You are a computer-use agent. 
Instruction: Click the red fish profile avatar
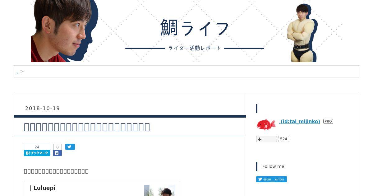click(266, 124)
